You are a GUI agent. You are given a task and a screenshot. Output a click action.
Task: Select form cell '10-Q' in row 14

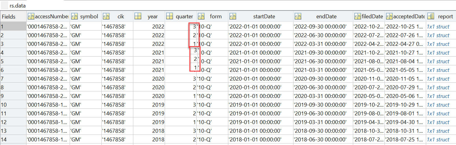pos(212,139)
